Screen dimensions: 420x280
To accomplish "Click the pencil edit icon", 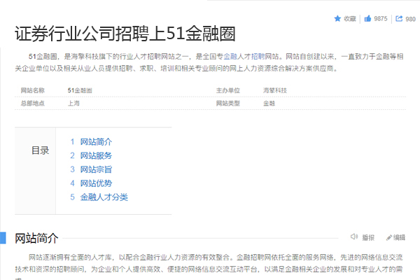I will (389, 237).
